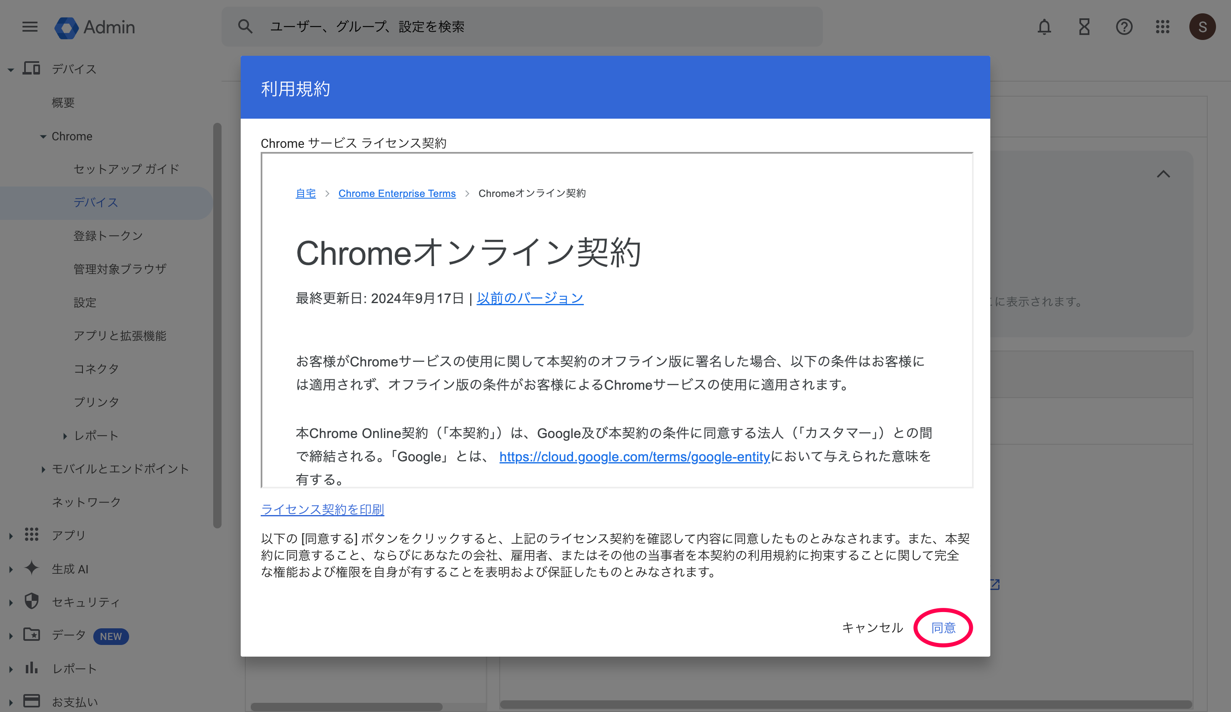The width and height of the screenshot is (1231, 712).
Task: Click the お支払い card icon
Action: click(32, 701)
